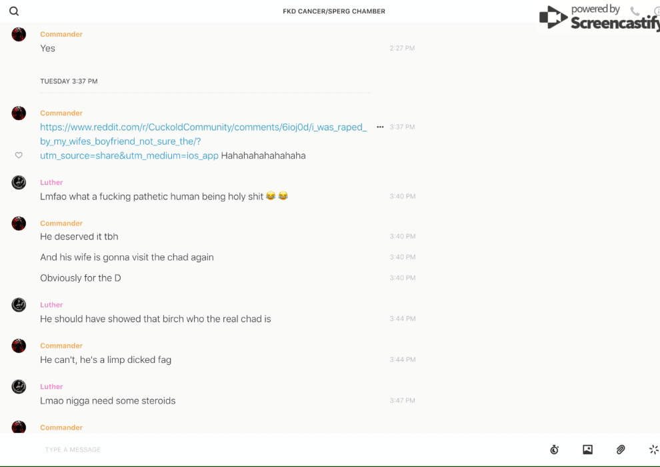Attach a file with the paperclip icon
The height and width of the screenshot is (467, 660).
click(621, 450)
